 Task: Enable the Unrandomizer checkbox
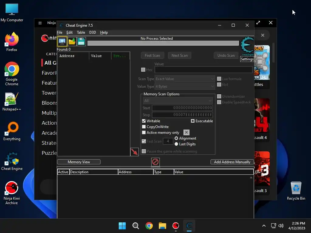(x=219, y=96)
